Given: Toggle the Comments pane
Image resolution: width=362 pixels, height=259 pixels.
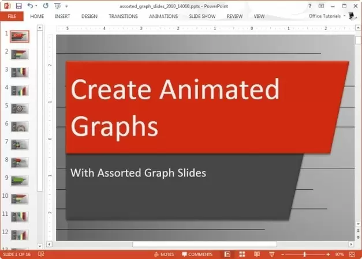Looking at the screenshot, I should coord(196,254).
